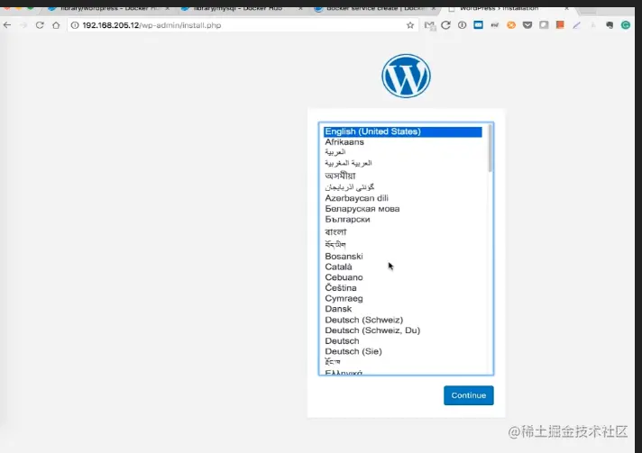The image size is (642, 453).
Task: Select the Assamese অসমীয়া language option
Action: pos(340,176)
